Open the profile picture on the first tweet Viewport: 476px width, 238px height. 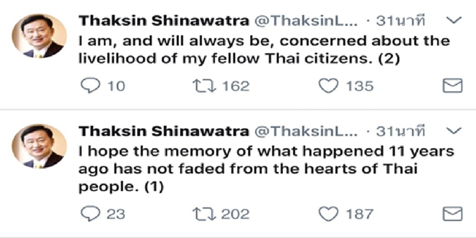click(x=39, y=36)
